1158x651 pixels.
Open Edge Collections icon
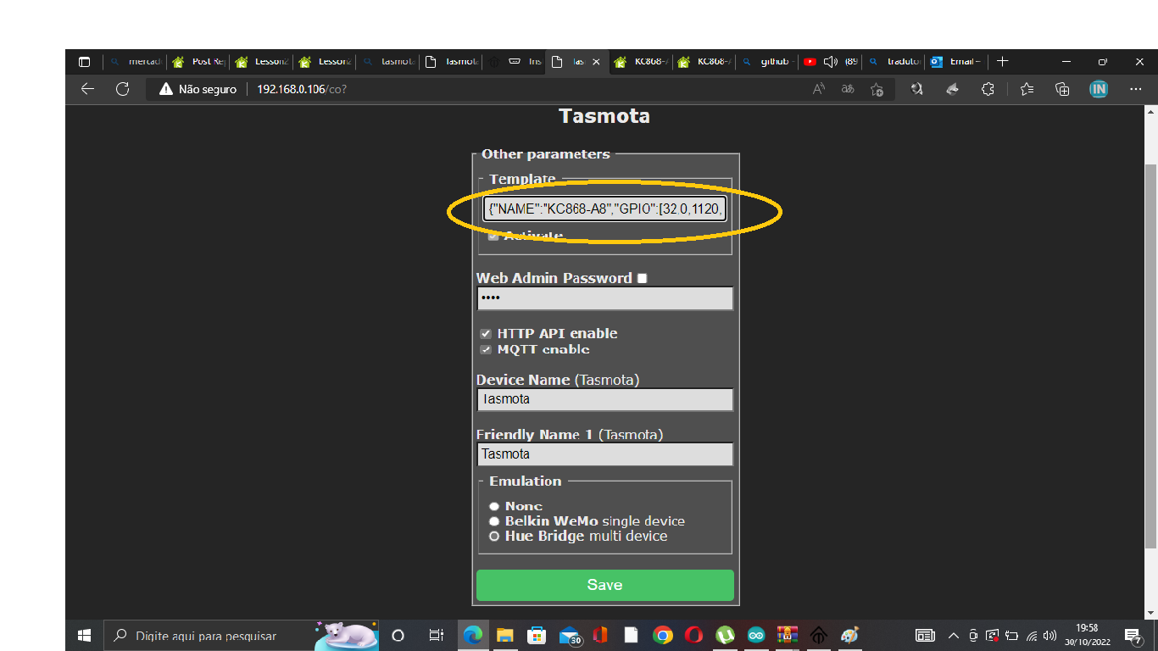[1062, 89]
